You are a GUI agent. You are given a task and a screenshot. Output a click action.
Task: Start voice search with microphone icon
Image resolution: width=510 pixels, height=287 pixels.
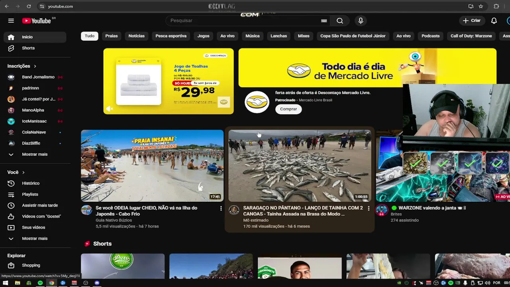[361, 21]
